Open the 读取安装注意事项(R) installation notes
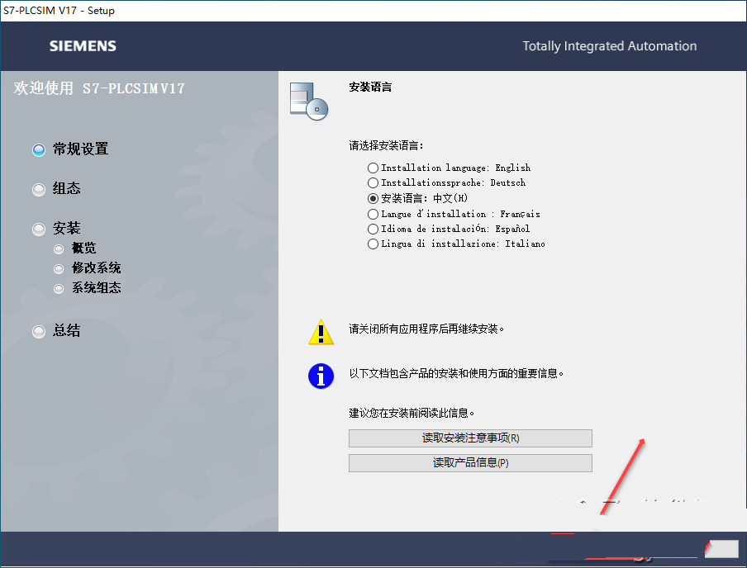747x568 pixels. pyautogui.click(x=470, y=438)
